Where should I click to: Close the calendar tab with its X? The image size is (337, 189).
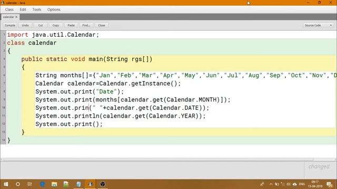[16, 17]
